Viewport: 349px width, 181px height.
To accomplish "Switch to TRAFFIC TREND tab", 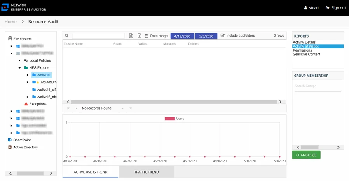I will pyautogui.click(x=147, y=172).
